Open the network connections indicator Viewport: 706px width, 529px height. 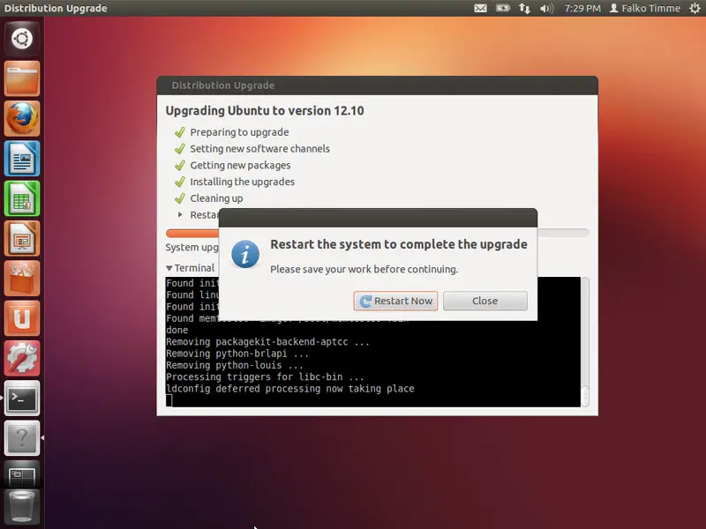(x=524, y=8)
